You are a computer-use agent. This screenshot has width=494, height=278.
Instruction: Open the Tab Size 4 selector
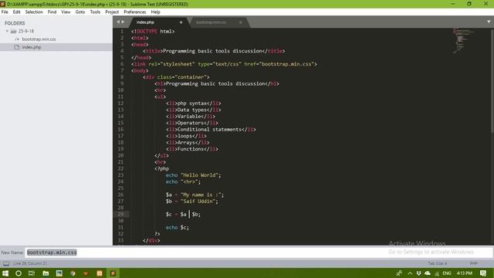(438, 263)
